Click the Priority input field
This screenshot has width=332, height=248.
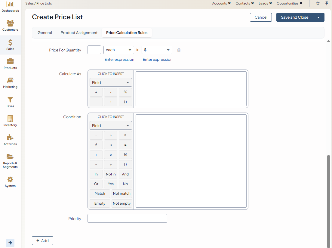[x=127, y=219]
